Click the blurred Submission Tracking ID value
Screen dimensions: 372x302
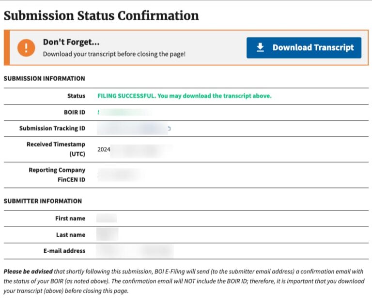tap(133, 129)
